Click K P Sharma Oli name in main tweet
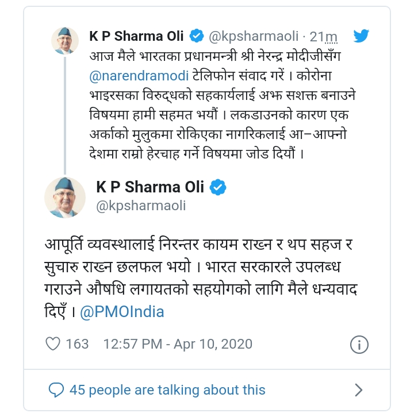This screenshot has width=414, height=417. click(x=150, y=187)
